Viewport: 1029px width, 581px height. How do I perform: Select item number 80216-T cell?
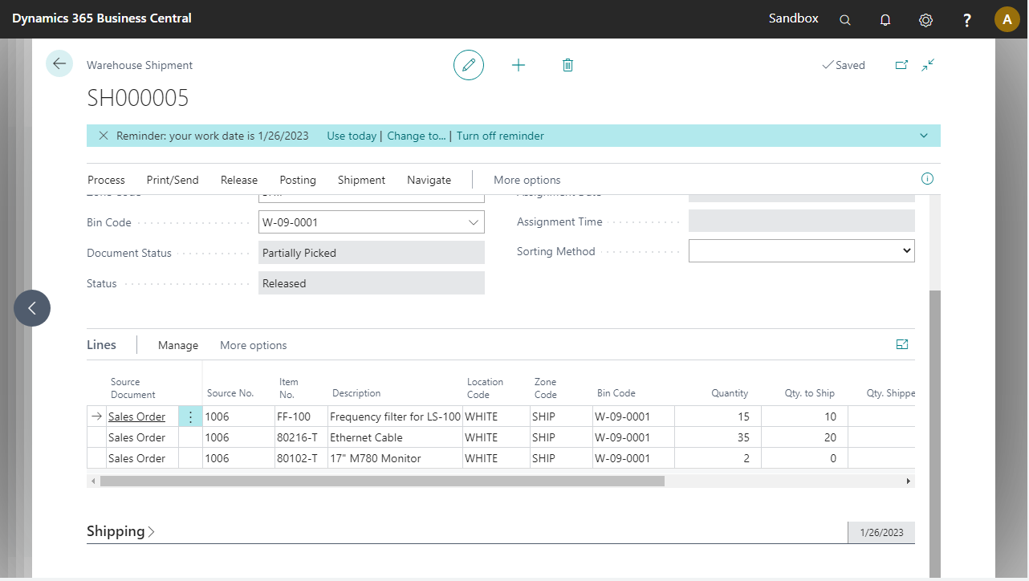point(301,437)
